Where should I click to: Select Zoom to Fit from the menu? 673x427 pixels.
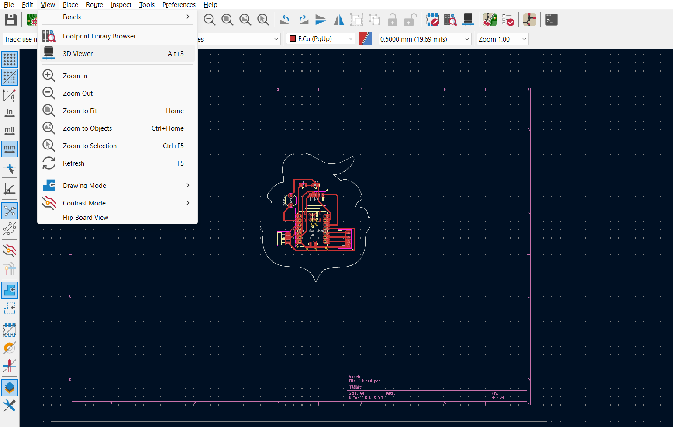pos(80,111)
